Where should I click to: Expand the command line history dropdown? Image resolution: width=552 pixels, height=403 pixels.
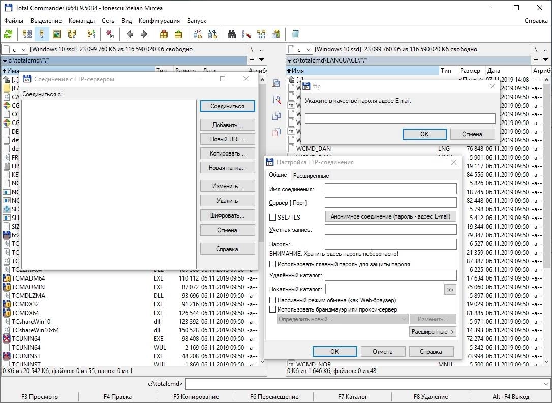[546, 384]
